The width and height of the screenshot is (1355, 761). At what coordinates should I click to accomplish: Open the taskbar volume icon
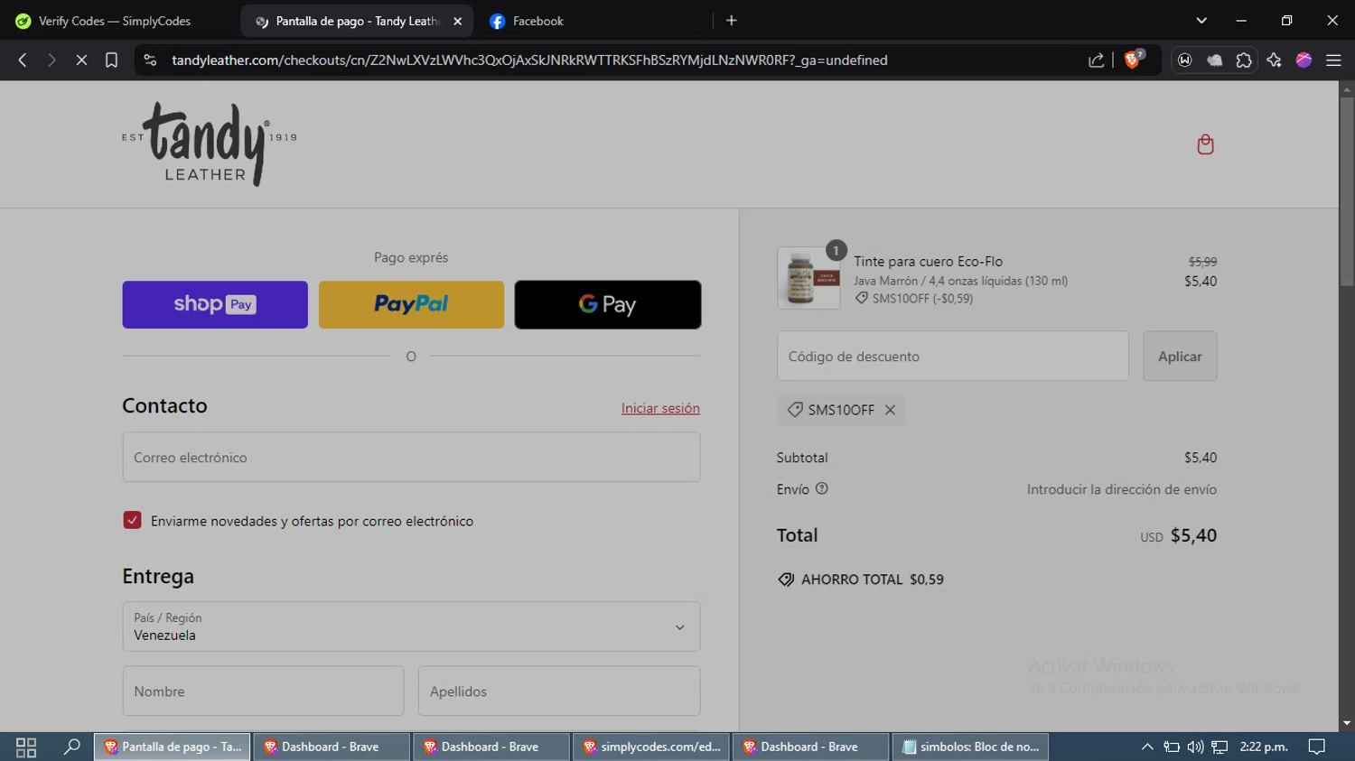coord(1195,747)
